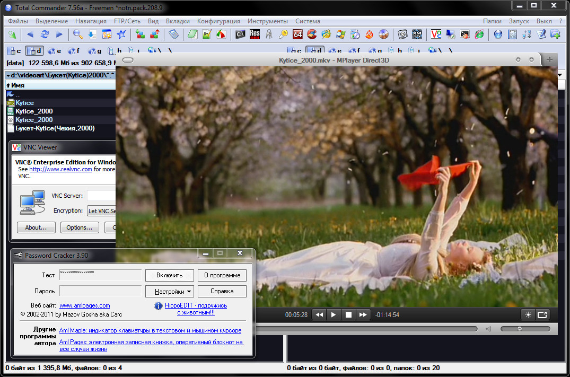The image size is (570, 377).
Task: Toggle the brightness settings button in MPlayer
Action: [x=528, y=314]
